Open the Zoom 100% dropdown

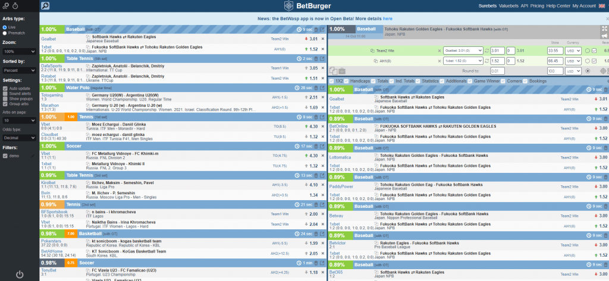(20, 51)
